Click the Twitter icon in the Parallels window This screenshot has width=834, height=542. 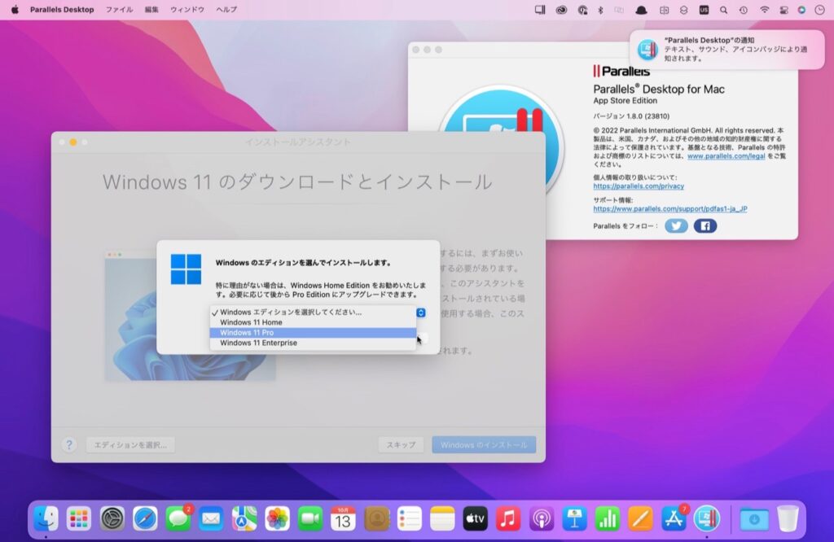click(676, 225)
